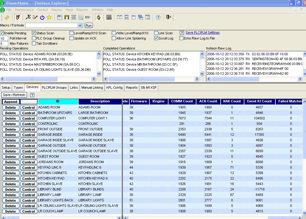Enable Write Level/Ramp/X10 checkbox
This screenshot has width=306, height=219.
114,33
